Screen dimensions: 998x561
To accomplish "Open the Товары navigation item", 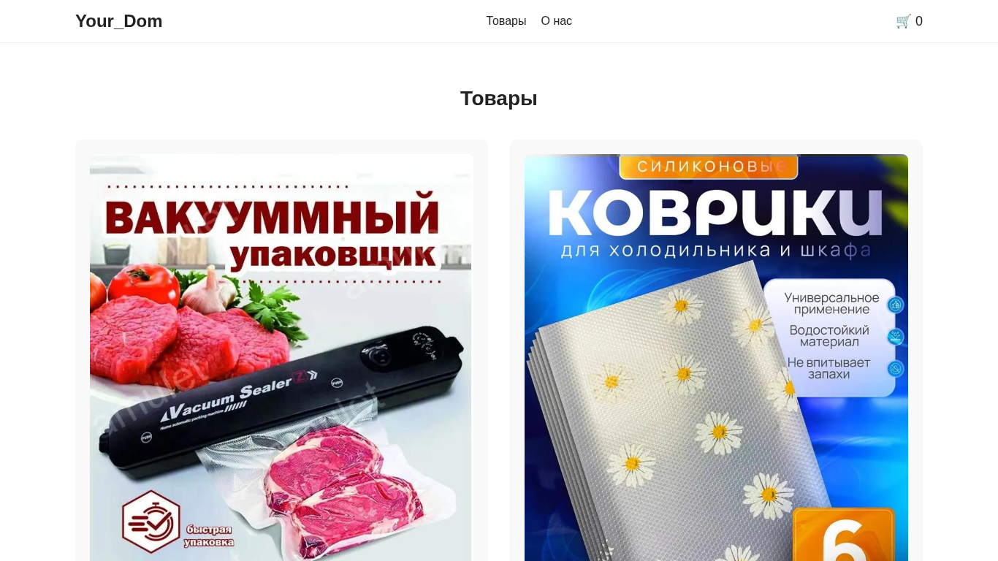I will click(x=506, y=21).
